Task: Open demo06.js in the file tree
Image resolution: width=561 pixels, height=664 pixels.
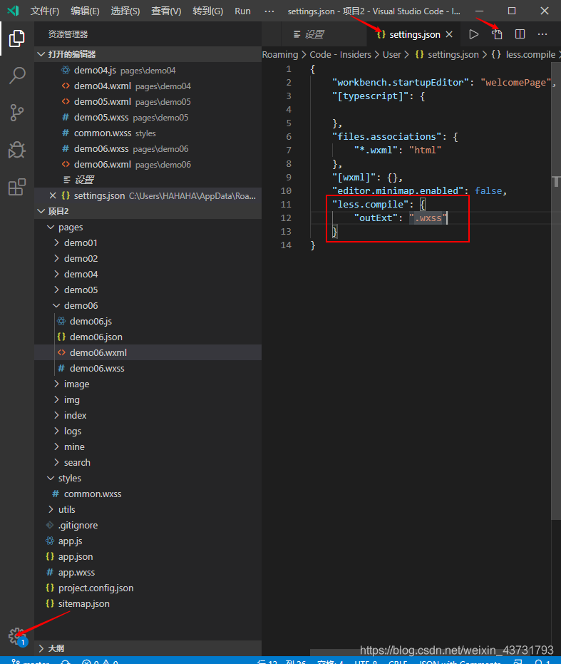Action: pyautogui.click(x=148, y=322)
